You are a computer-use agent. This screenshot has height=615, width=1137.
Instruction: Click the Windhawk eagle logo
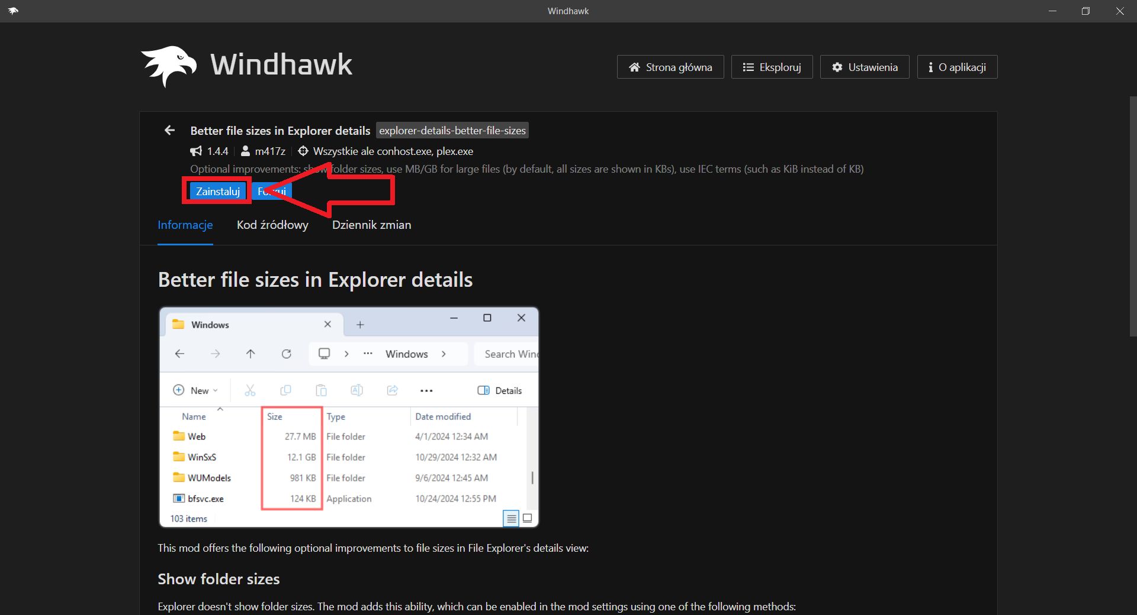(x=169, y=66)
